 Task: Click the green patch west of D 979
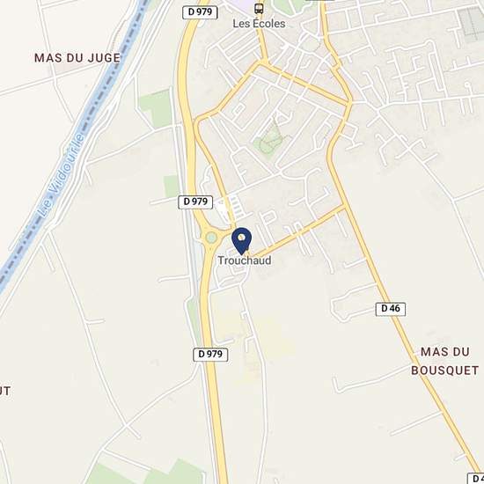tap(156, 107)
